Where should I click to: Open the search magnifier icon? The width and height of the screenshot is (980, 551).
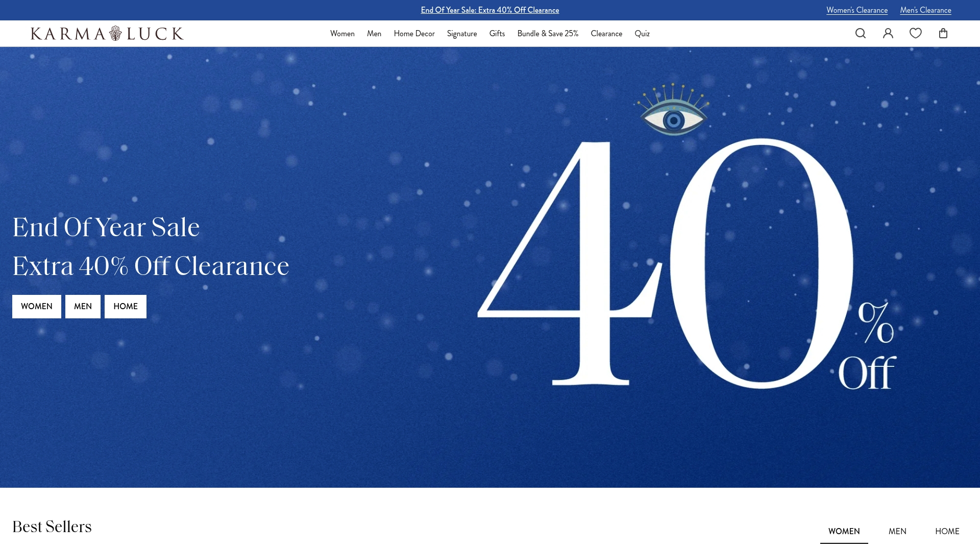tap(861, 33)
